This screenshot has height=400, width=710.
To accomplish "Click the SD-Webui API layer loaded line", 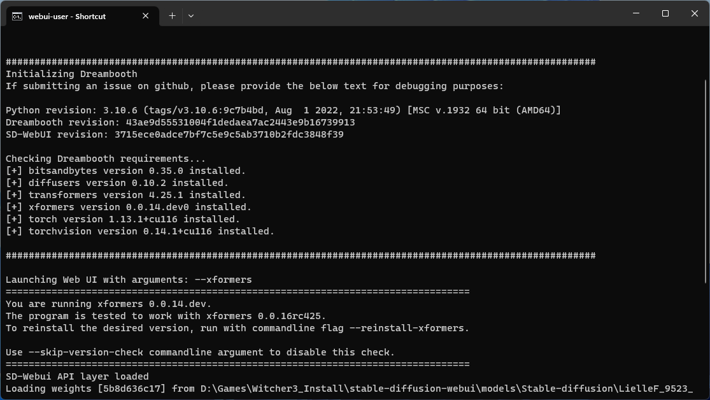I will pos(77,376).
